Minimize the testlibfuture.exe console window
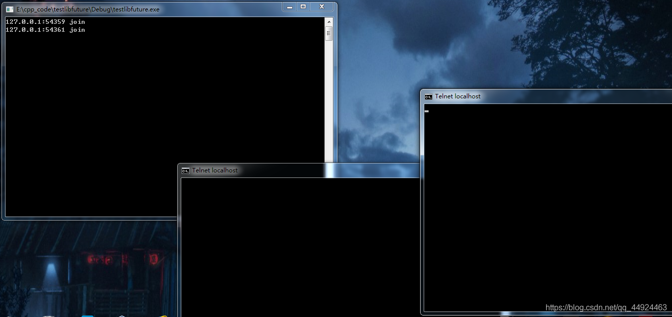Viewport: 672px width, 317px height. pos(290,6)
